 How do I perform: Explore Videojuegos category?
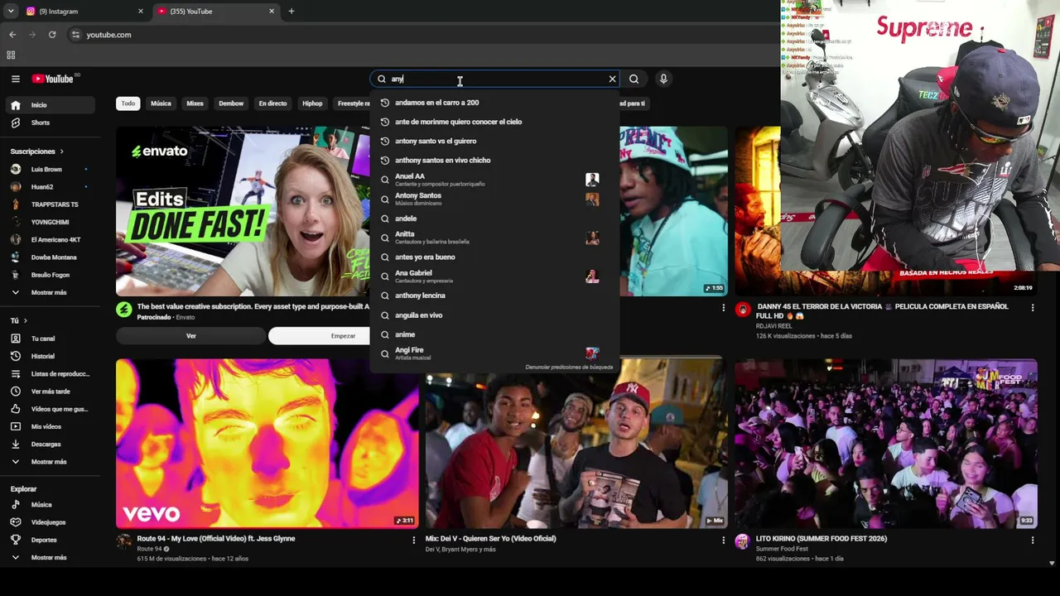click(x=51, y=522)
